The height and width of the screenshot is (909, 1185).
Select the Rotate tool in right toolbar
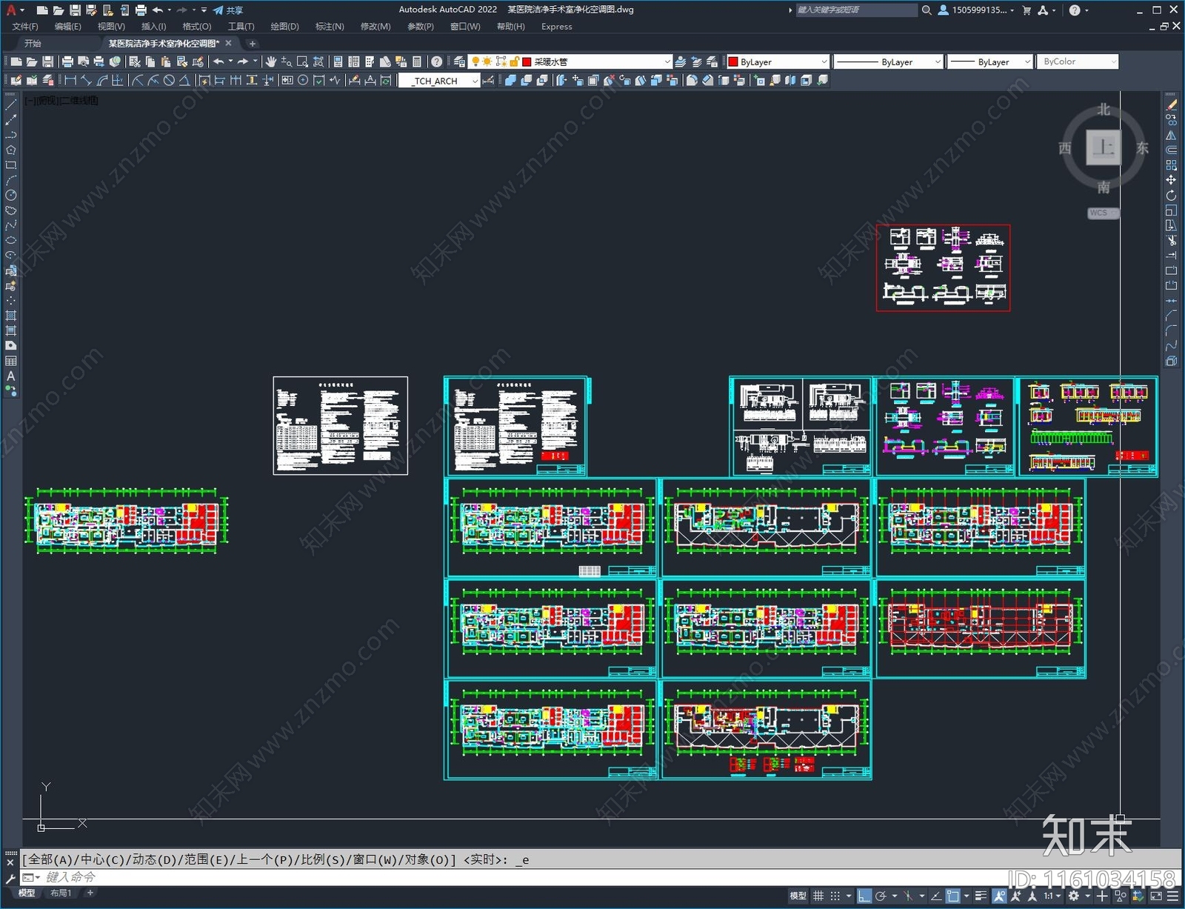1171,196
